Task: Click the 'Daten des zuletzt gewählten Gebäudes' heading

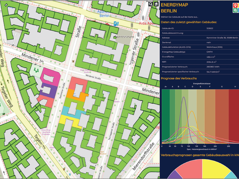Action: 189,22
